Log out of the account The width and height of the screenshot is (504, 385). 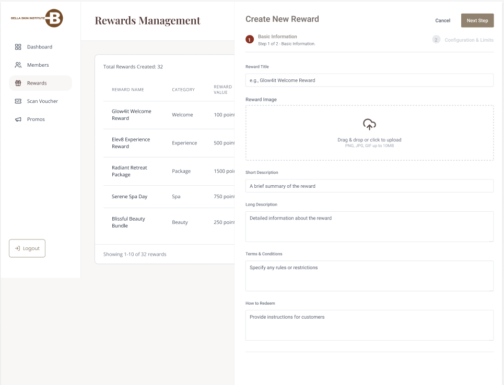tap(27, 248)
